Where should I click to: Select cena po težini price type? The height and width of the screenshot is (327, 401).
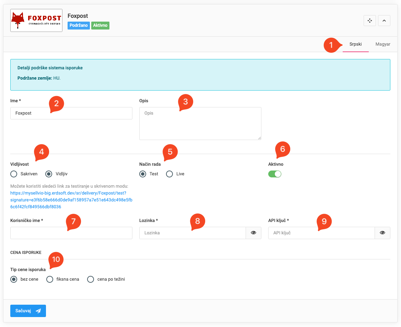91,279
